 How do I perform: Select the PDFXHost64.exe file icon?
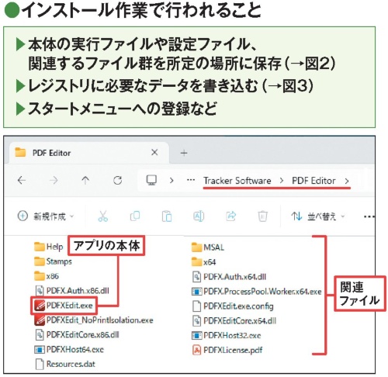pyautogui.click(x=40, y=350)
